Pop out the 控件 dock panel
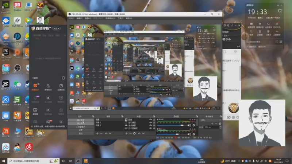This screenshot has width=292, height=164. coord(93,116)
